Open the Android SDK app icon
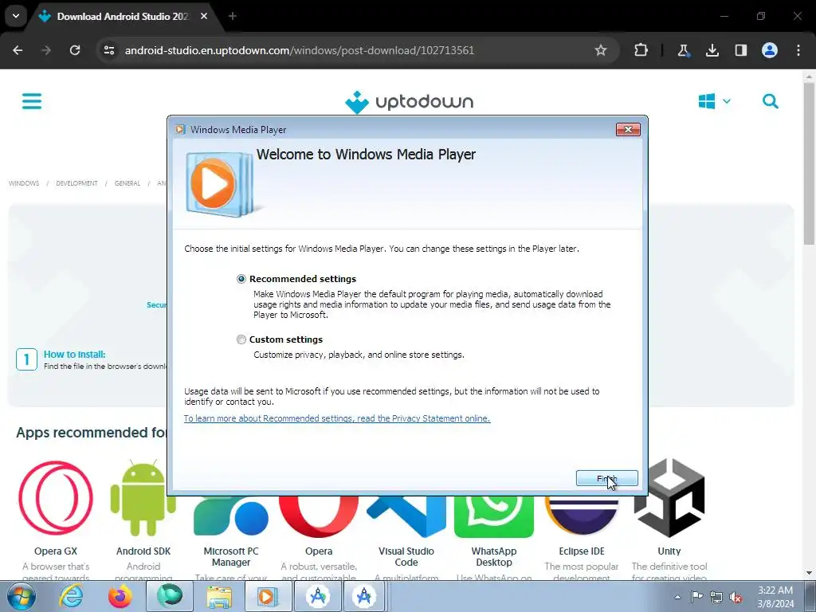The width and height of the screenshot is (816, 612). [x=143, y=498]
